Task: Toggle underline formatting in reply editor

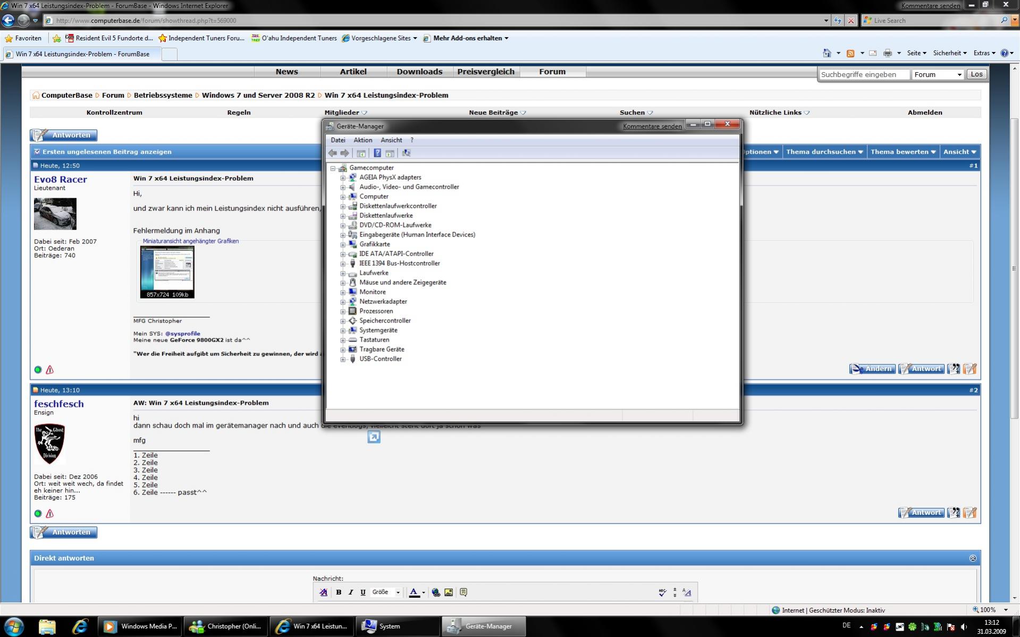Action: tap(363, 592)
